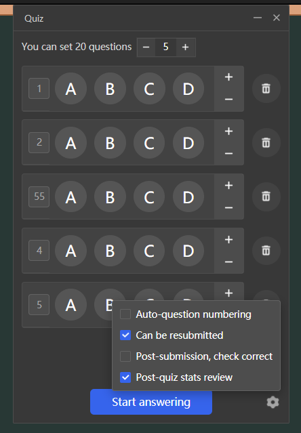
Task: Delete question 2 with trash icon
Action: 266,143
